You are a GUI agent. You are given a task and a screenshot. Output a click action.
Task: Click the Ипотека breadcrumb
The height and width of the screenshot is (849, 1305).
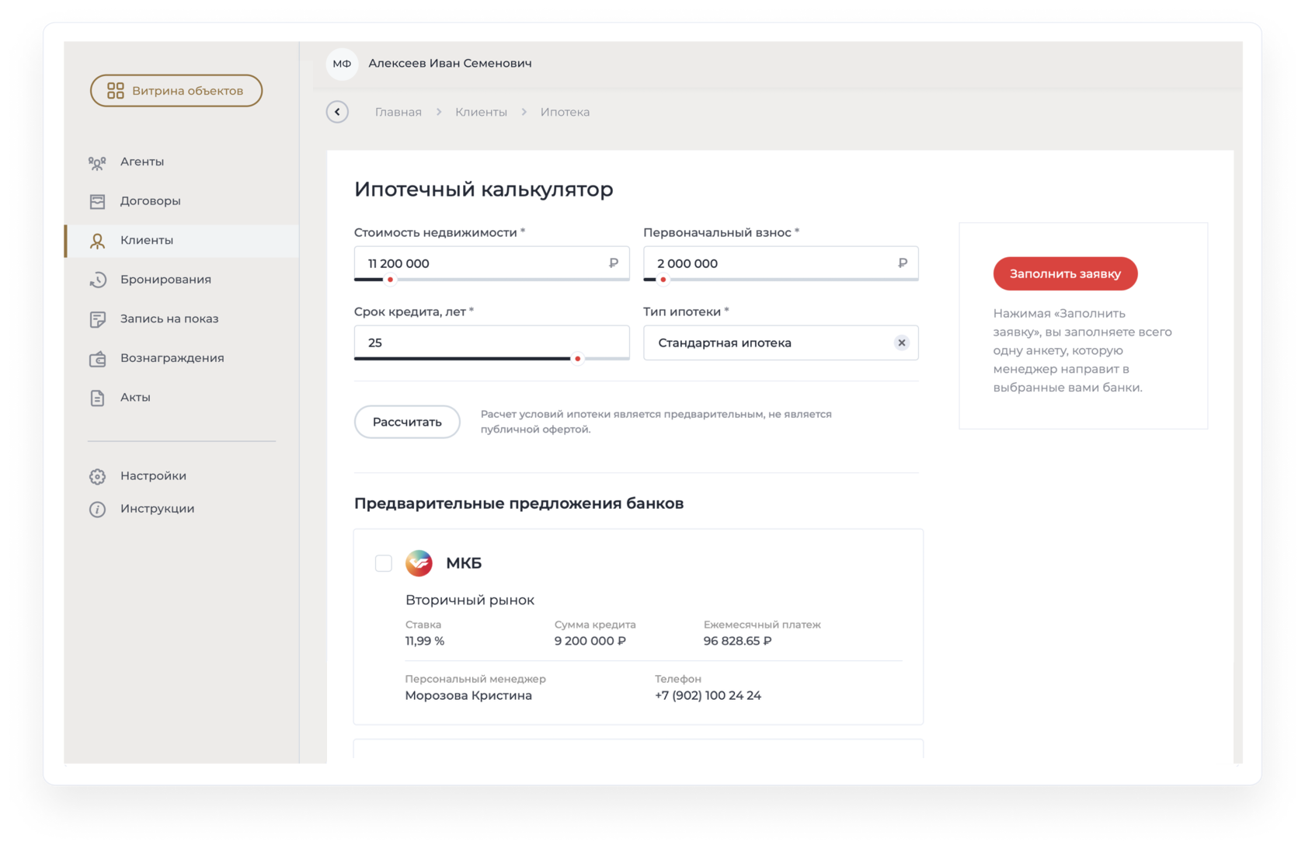coord(565,112)
